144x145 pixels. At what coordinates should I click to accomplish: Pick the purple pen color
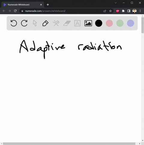pyautogui.click(x=130, y=23)
